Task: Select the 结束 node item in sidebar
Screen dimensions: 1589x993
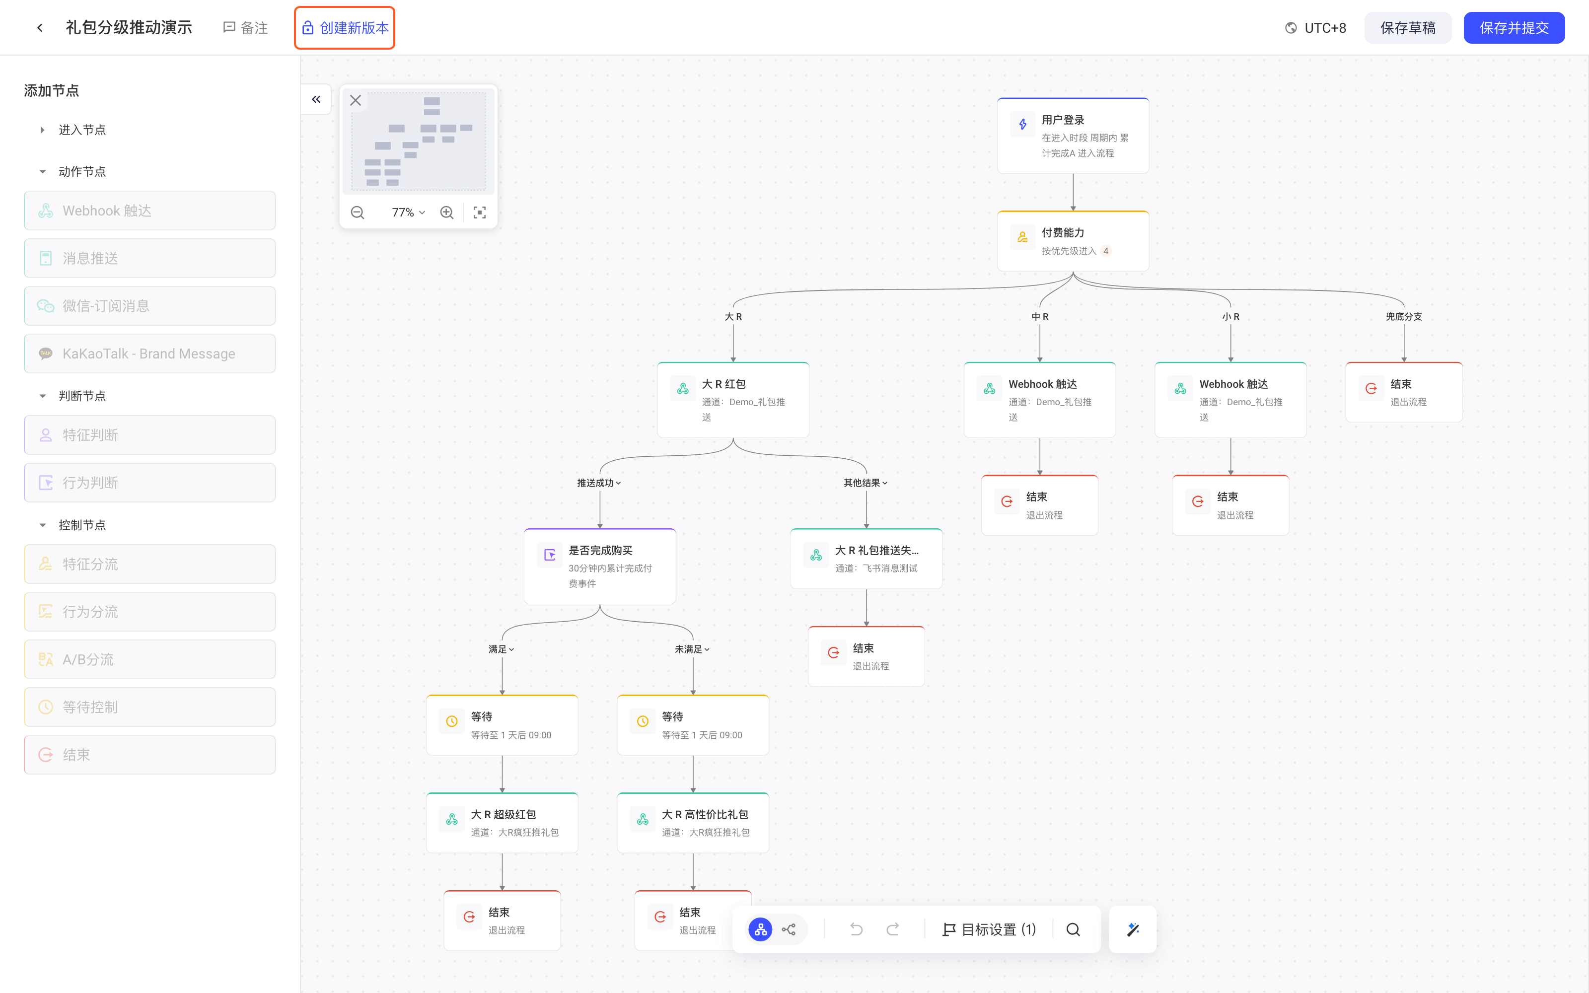Action: coord(149,755)
